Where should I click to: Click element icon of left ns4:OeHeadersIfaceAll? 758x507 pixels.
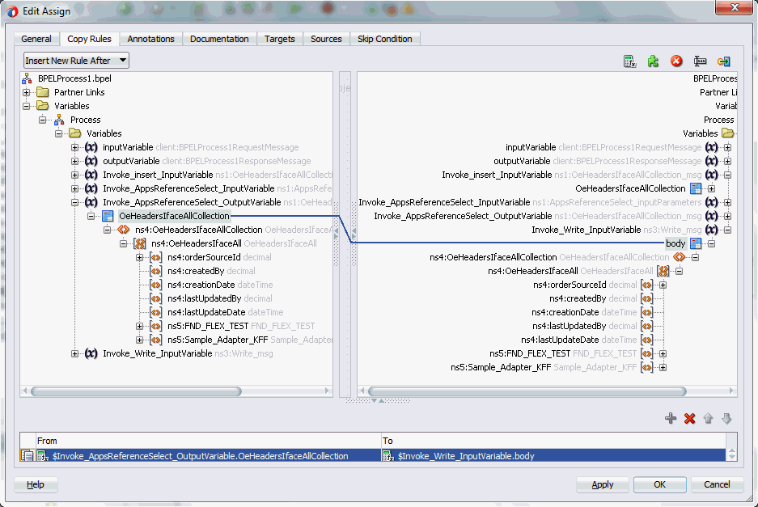(x=140, y=243)
